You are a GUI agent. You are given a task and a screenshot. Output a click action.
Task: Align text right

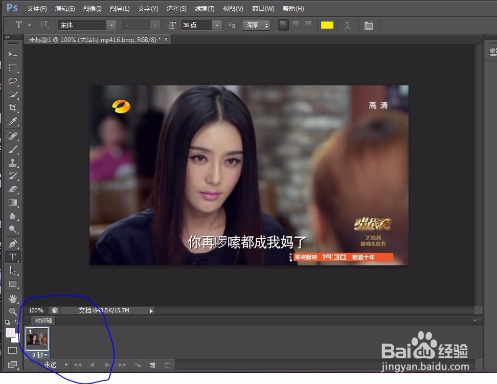pos(308,25)
